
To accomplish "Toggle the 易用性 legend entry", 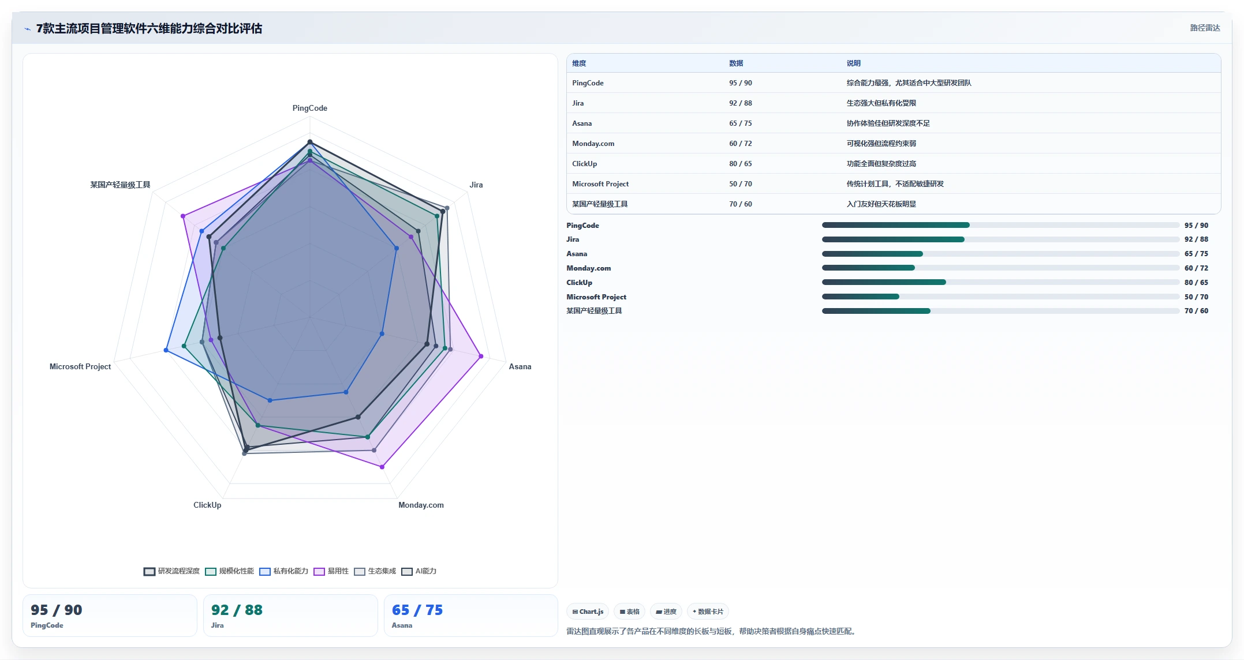I will click(x=331, y=571).
